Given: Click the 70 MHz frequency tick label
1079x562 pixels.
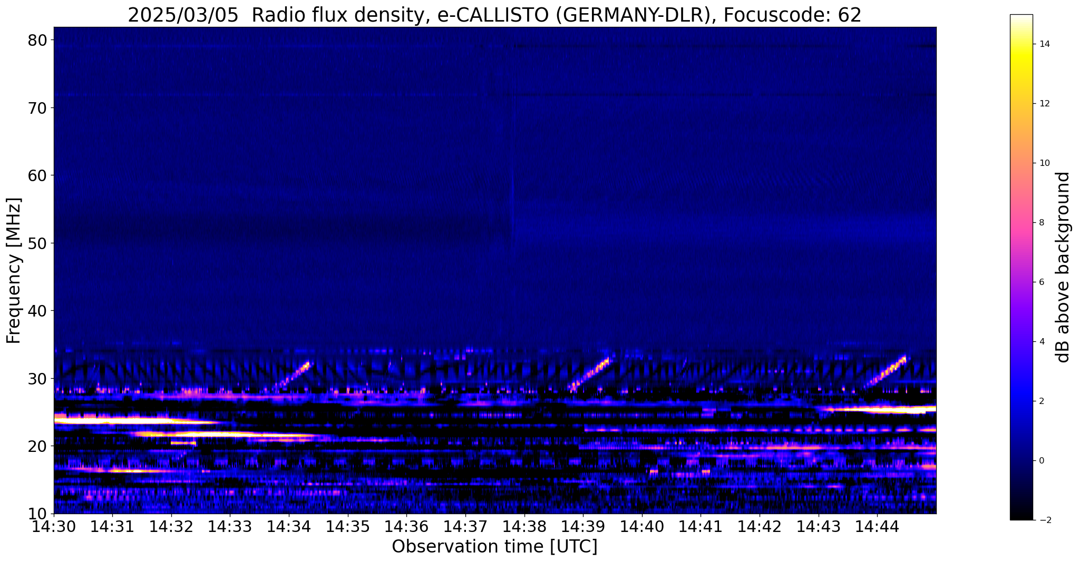Looking at the screenshot, I should [38, 108].
